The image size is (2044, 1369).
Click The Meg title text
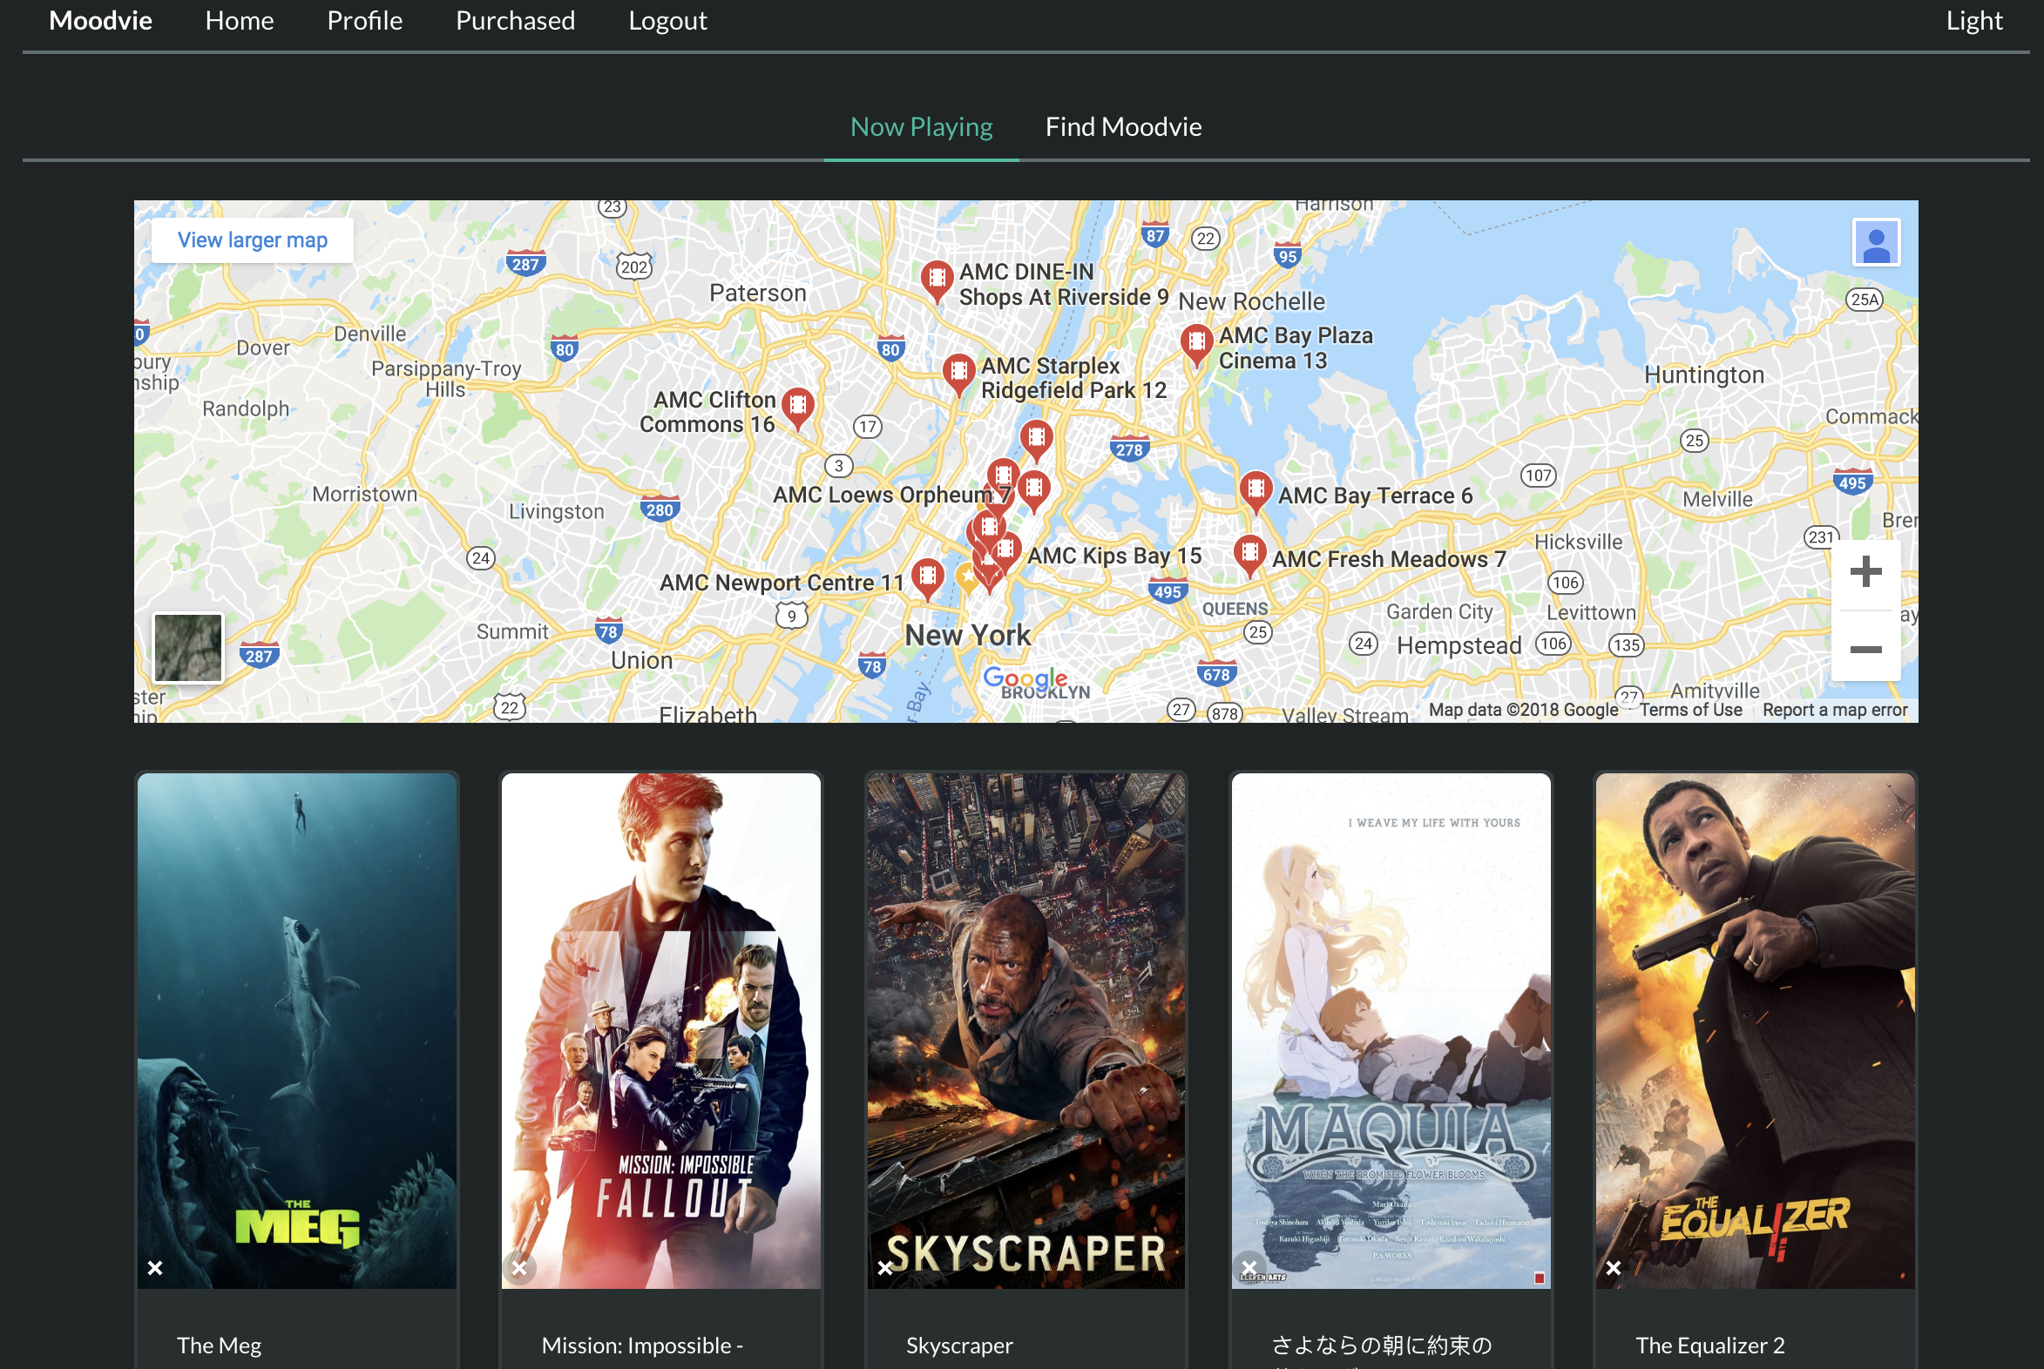click(x=220, y=1345)
